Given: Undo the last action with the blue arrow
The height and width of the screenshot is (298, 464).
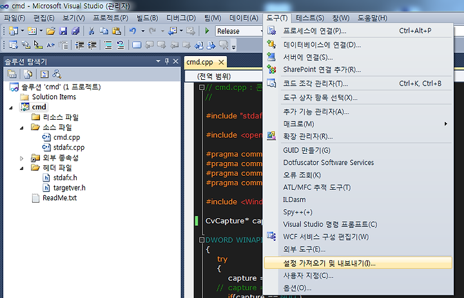Looking at the screenshot, I should (x=133, y=31).
